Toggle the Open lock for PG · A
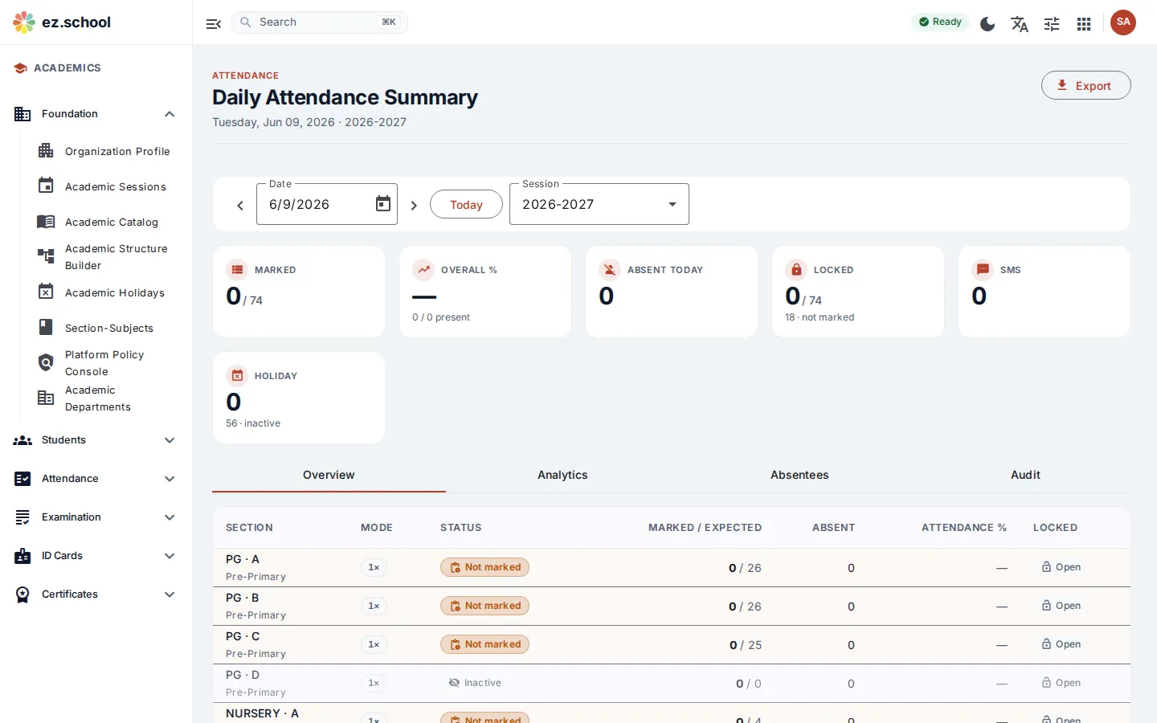Viewport: 1157px width, 723px height. pos(1061,567)
